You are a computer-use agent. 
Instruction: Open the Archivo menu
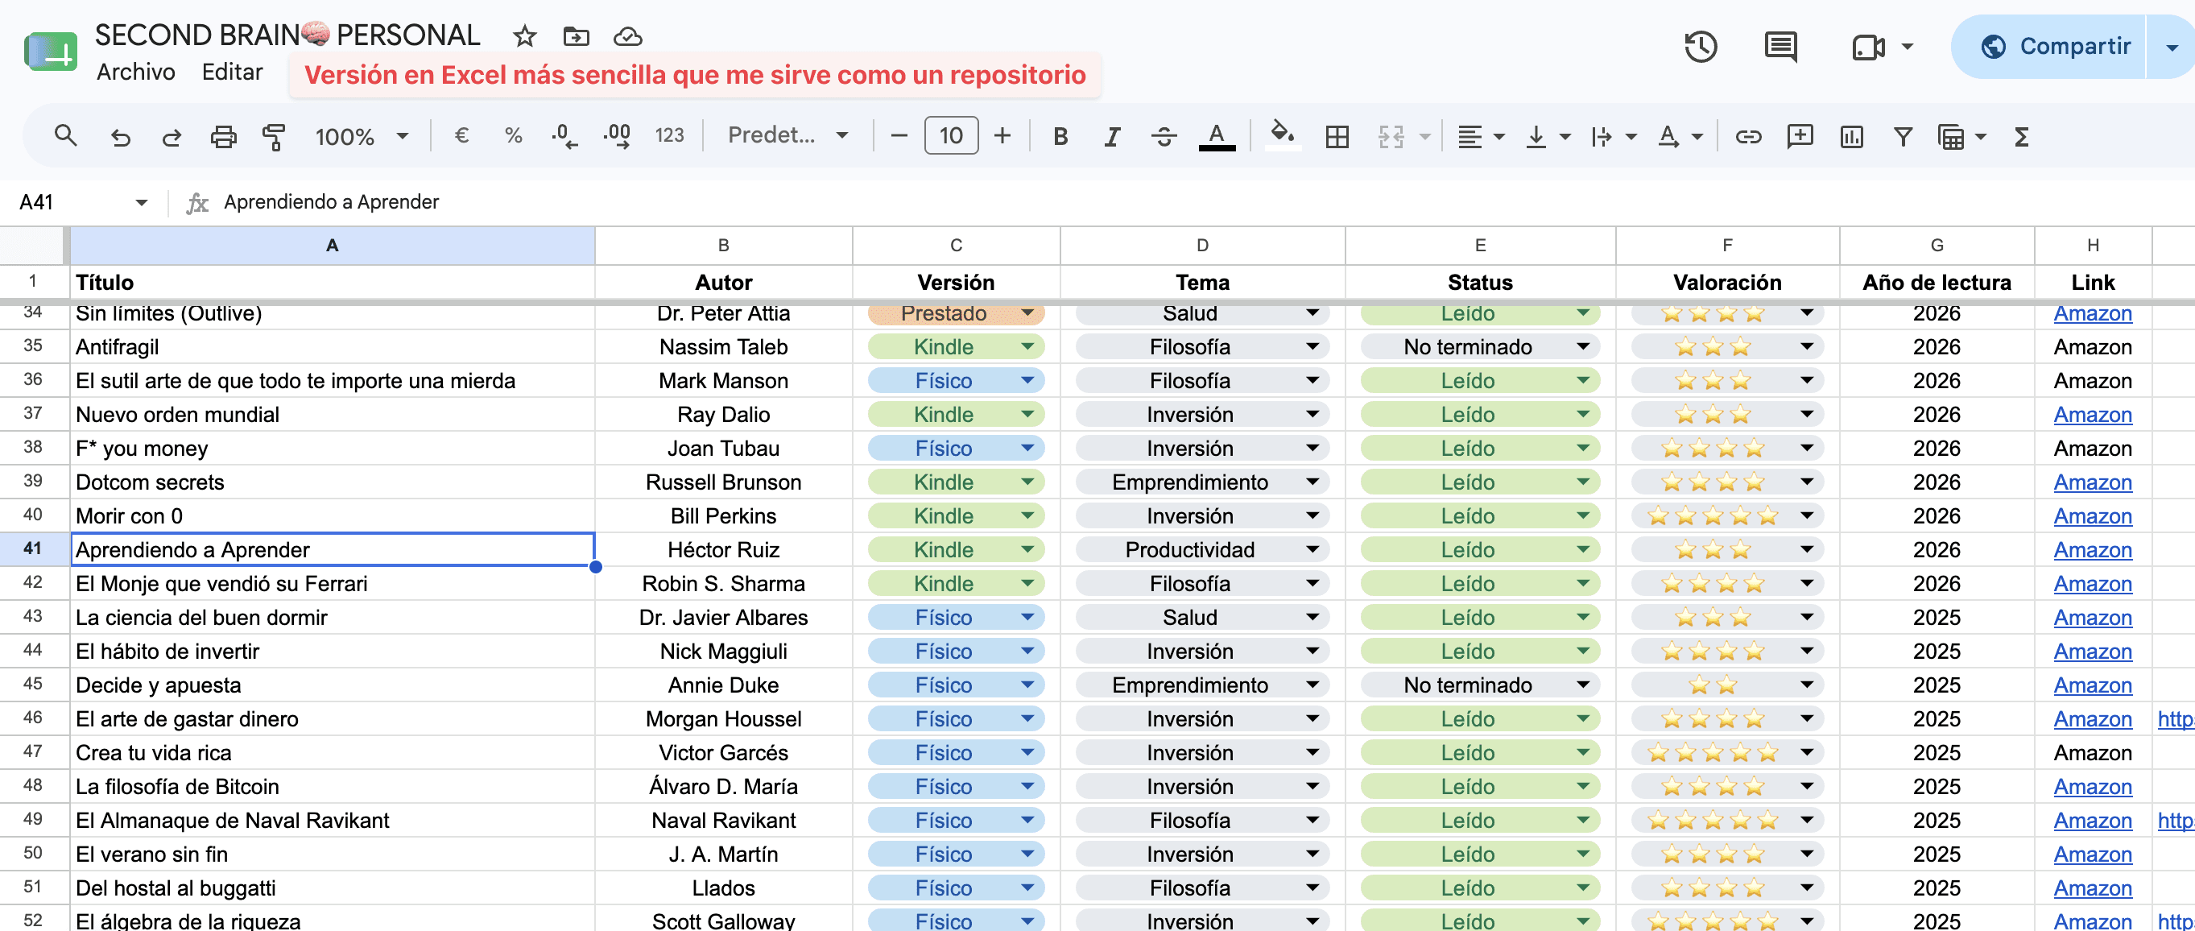click(135, 72)
